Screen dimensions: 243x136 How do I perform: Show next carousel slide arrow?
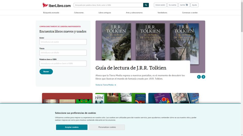point(203,77)
